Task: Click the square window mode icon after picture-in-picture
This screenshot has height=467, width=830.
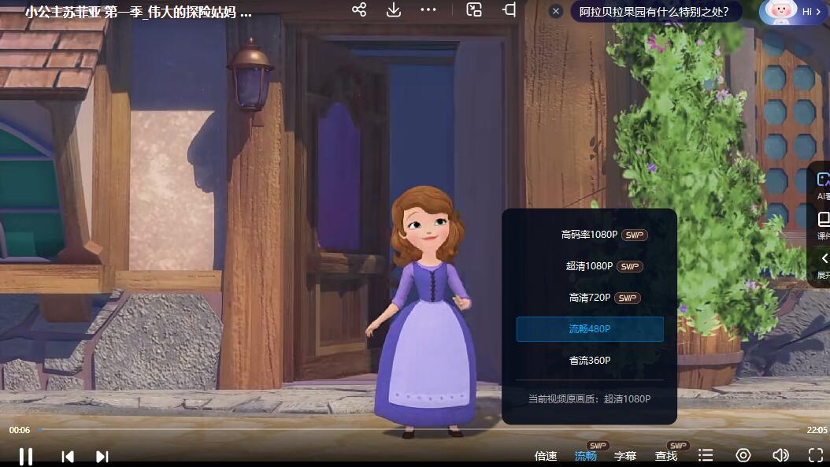Action: click(x=509, y=9)
